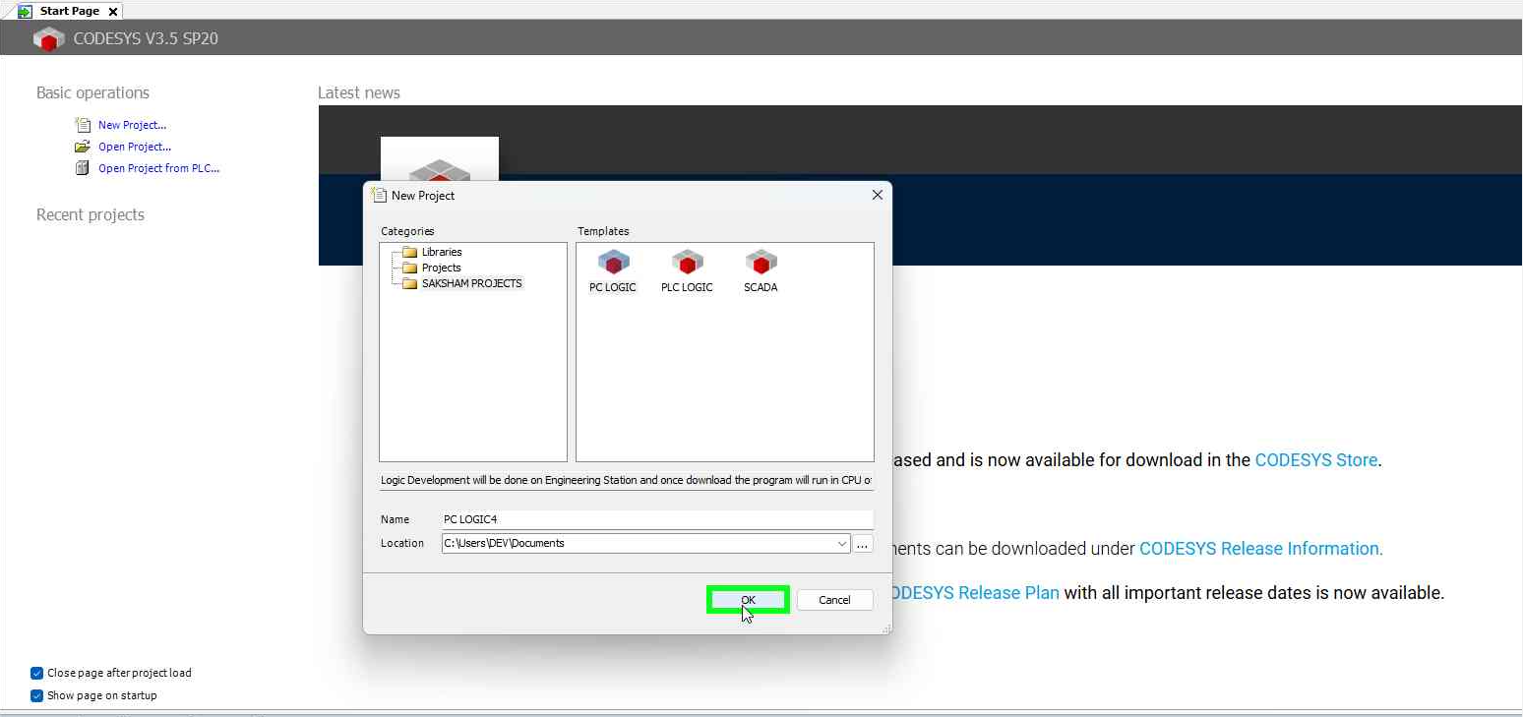Click the Latest news heading
The width and height of the screenshot is (1523, 717).
tap(359, 92)
